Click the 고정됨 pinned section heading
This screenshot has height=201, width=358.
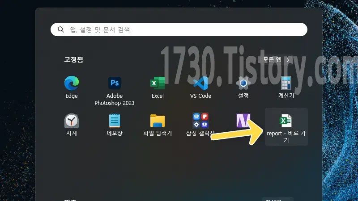pyautogui.click(x=73, y=59)
